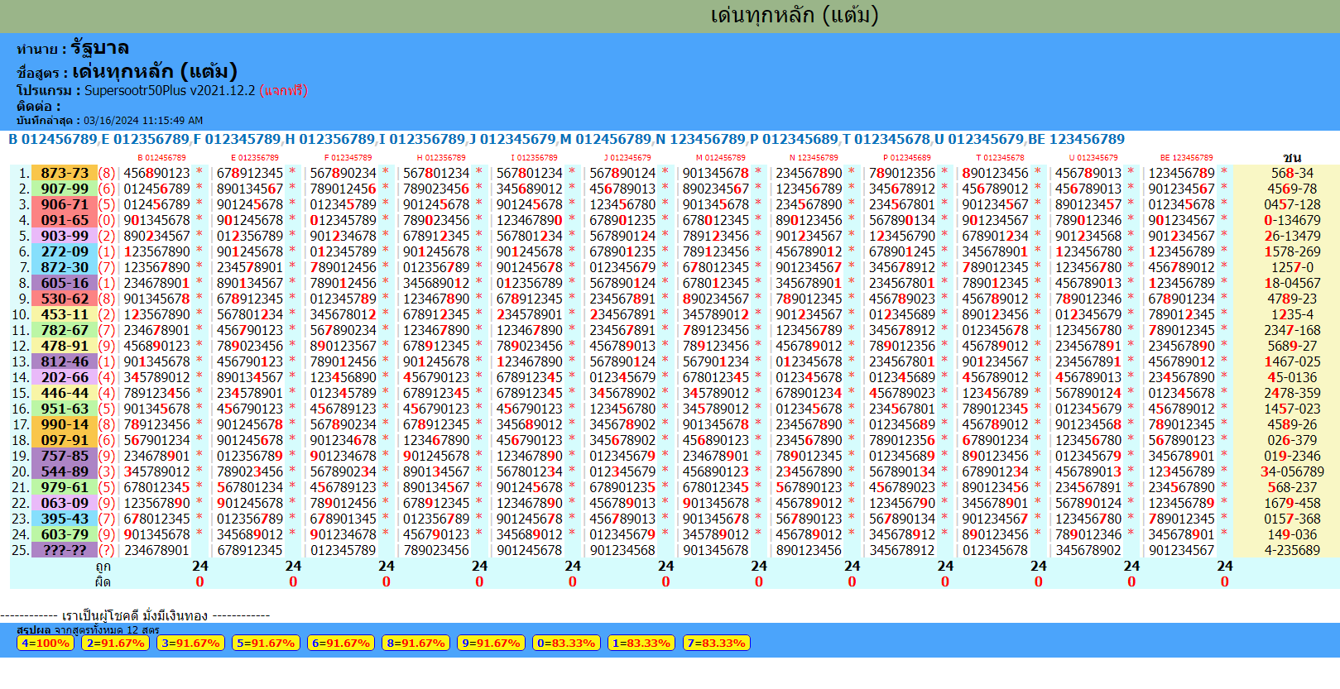Click the 1=83.33% summary badge
Viewport: 1340px width, 689px height.
[641, 643]
